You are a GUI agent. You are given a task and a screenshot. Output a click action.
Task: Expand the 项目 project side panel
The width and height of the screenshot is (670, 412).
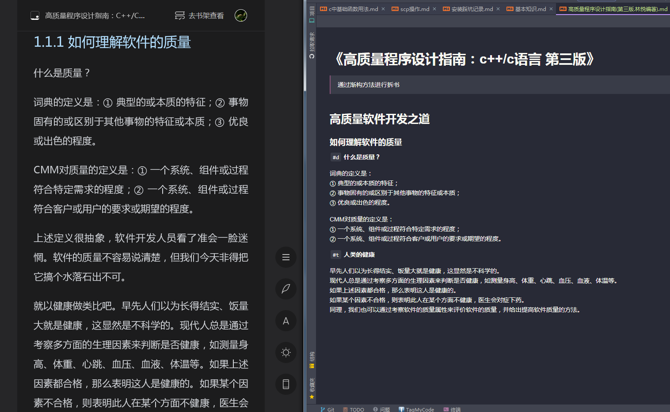tap(312, 14)
